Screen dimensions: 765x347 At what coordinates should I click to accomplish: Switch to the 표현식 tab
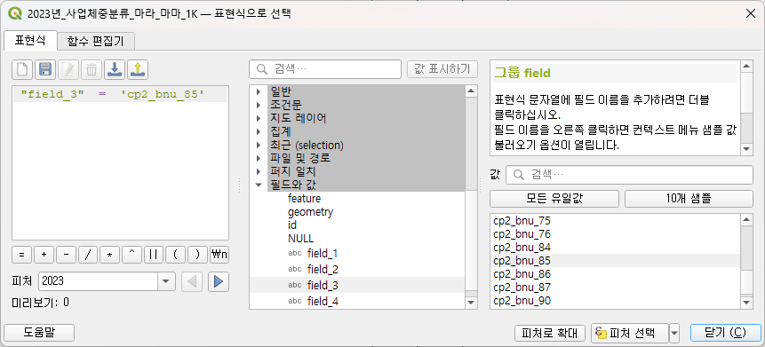(29, 41)
